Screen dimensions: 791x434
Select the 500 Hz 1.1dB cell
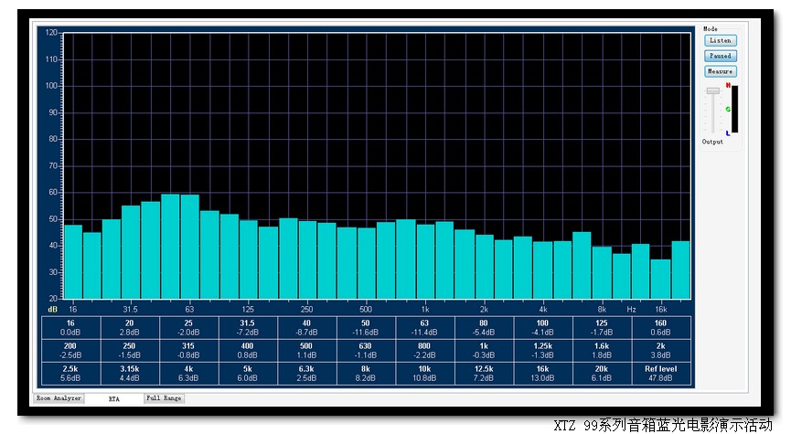click(307, 350)
